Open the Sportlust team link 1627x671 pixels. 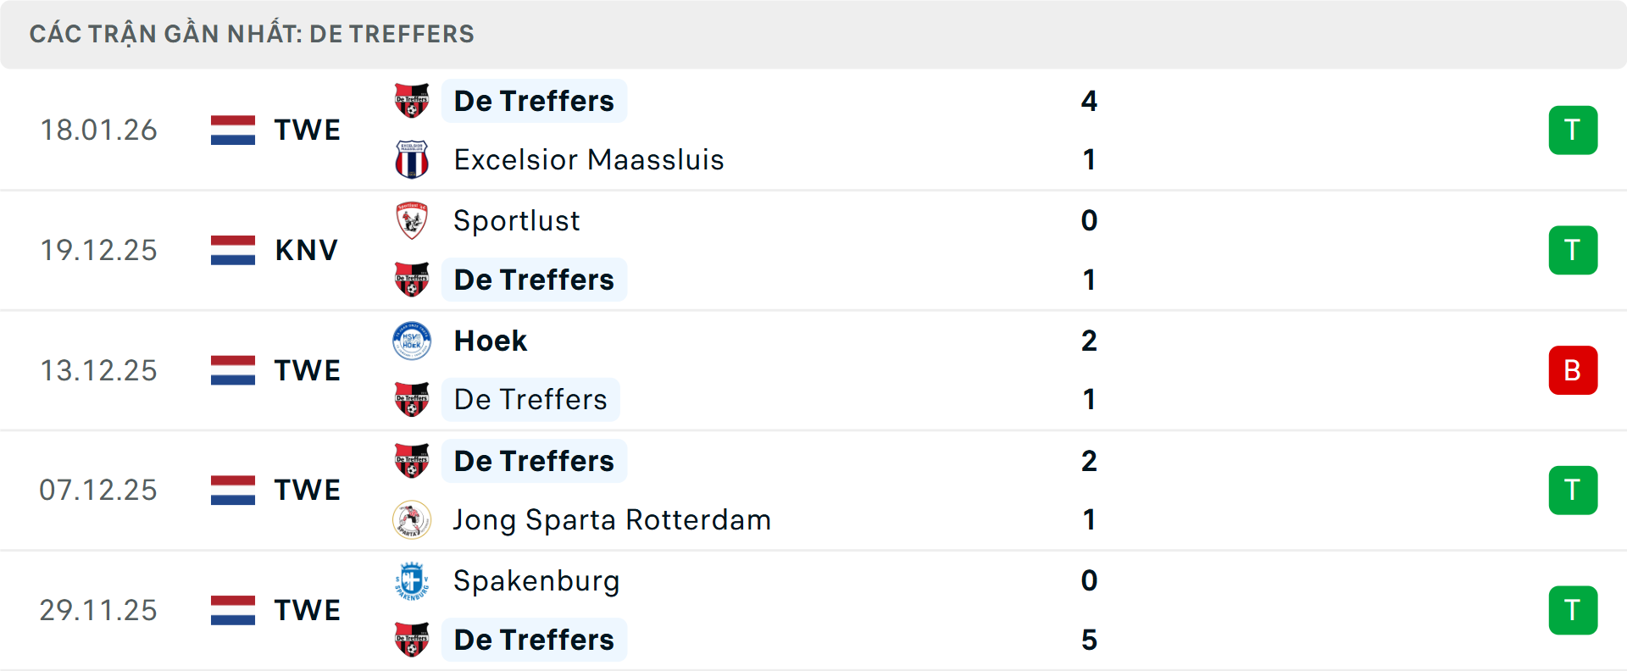click(x=517, y=220)
